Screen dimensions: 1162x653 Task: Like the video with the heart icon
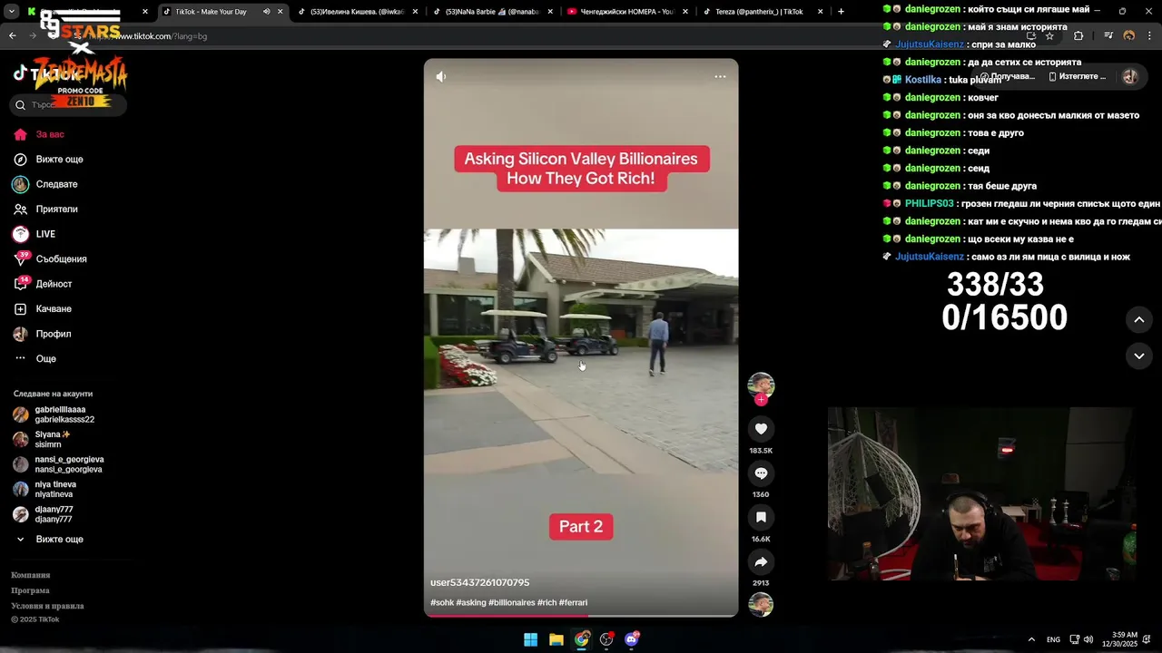pyautogui.click(x=761, y=429)
